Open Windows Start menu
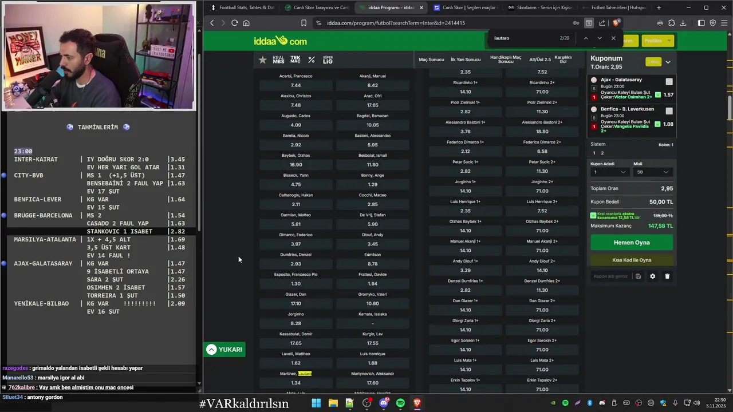The width and height of the screenshot is (733, 412). point(316,403)
